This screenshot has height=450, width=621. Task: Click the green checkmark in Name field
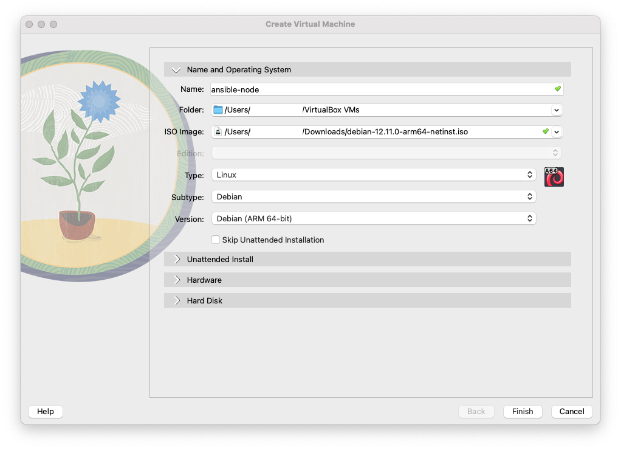coord(557,89)
